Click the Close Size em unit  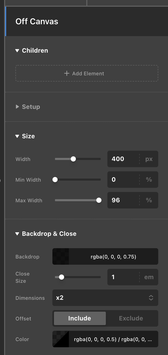149,277
